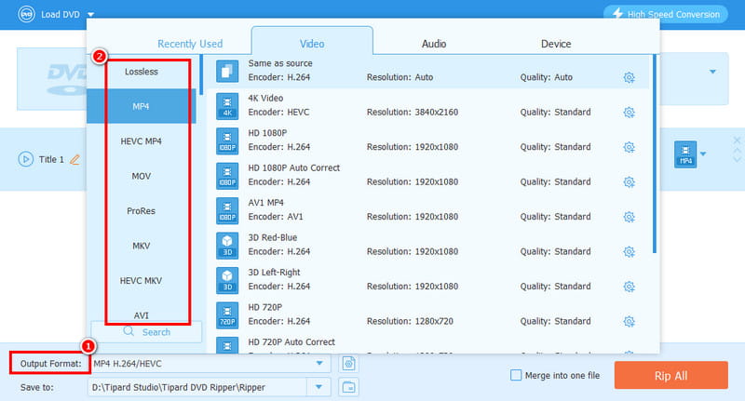Click the Save to path field

click(197, 387)
